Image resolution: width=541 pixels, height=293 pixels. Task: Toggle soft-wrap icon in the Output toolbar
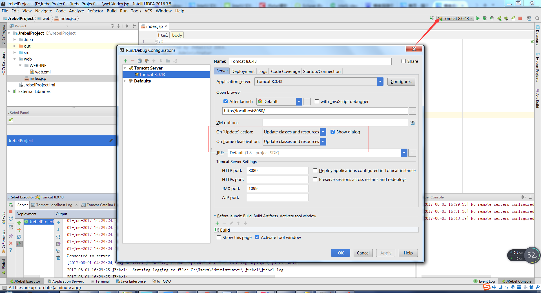(58, 237)
